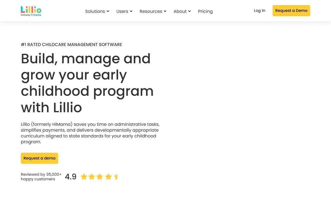Expand the Users chevron arrow
The width and height of the screenshot is (331, 207).
[x=131, y=11]
